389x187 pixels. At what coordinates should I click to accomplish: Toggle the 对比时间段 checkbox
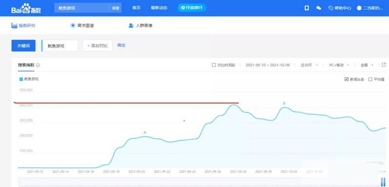click(214, 65)
